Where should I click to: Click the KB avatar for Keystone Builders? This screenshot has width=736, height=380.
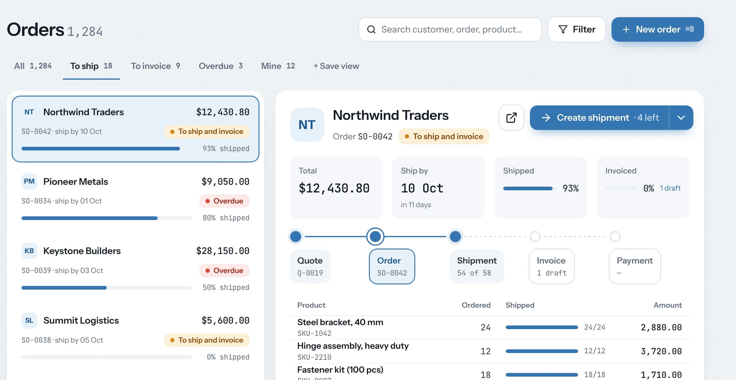(29, 251)
